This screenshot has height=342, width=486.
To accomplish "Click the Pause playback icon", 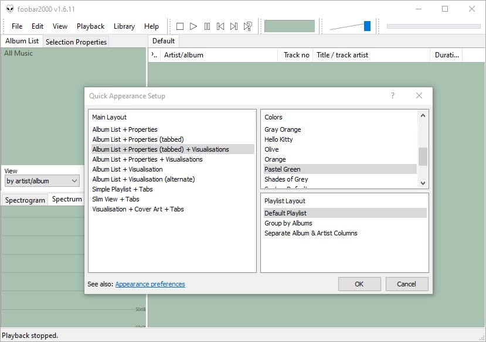I will tap(207, 26).
